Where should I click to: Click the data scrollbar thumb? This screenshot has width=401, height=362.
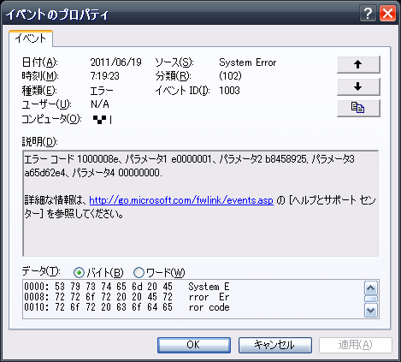point(371,299)
